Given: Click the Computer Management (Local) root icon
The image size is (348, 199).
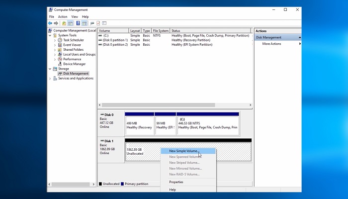Looking at the screenshot, I should [50, 31].
